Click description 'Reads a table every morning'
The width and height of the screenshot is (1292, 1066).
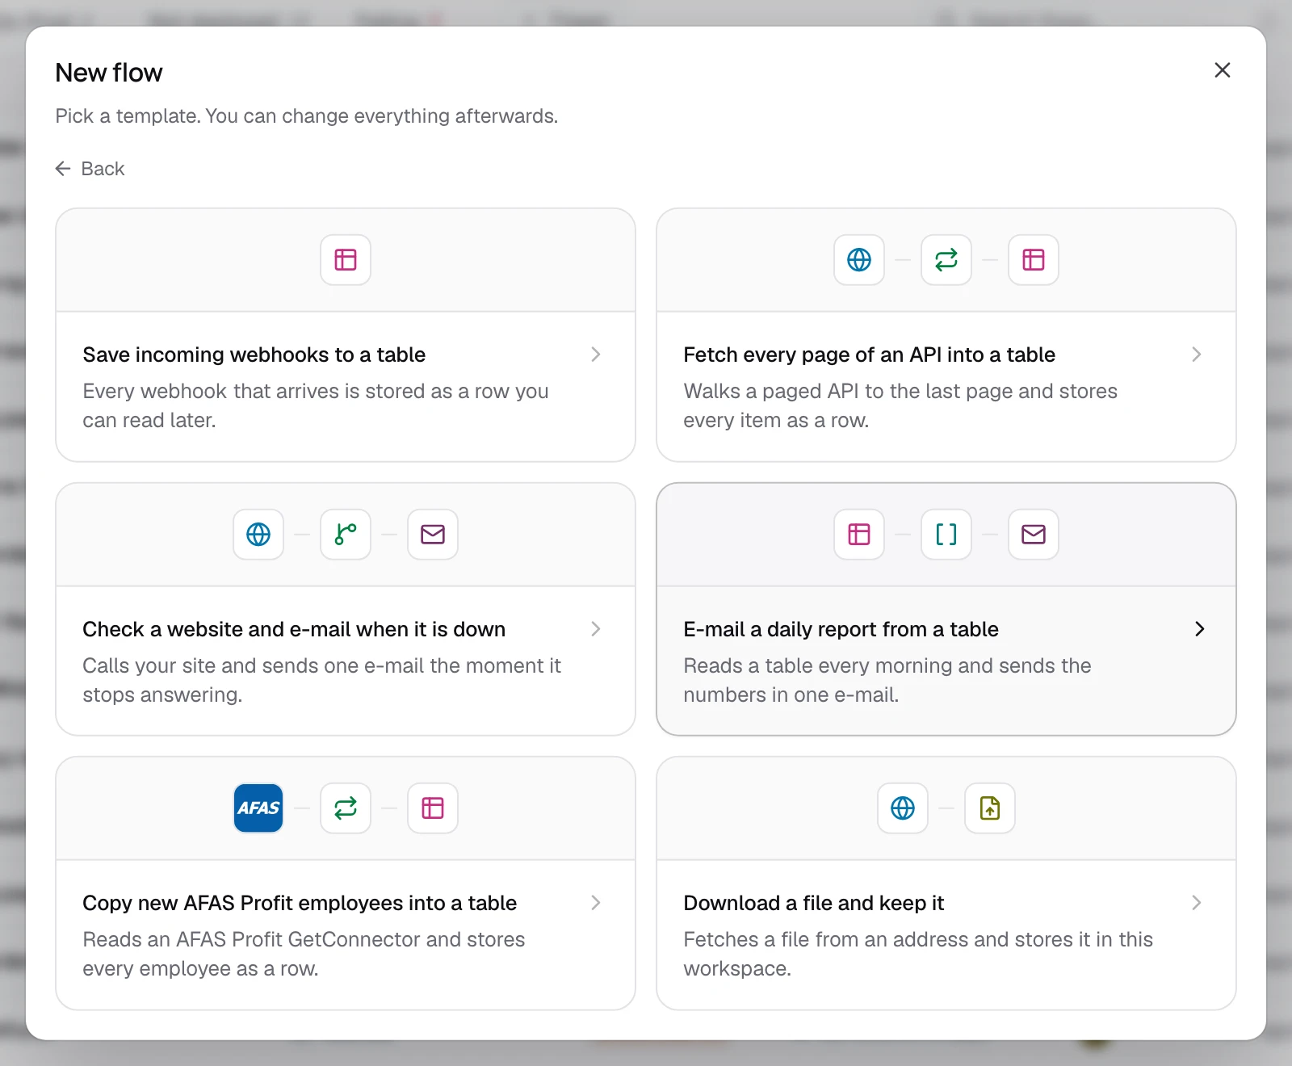(887, 680)
